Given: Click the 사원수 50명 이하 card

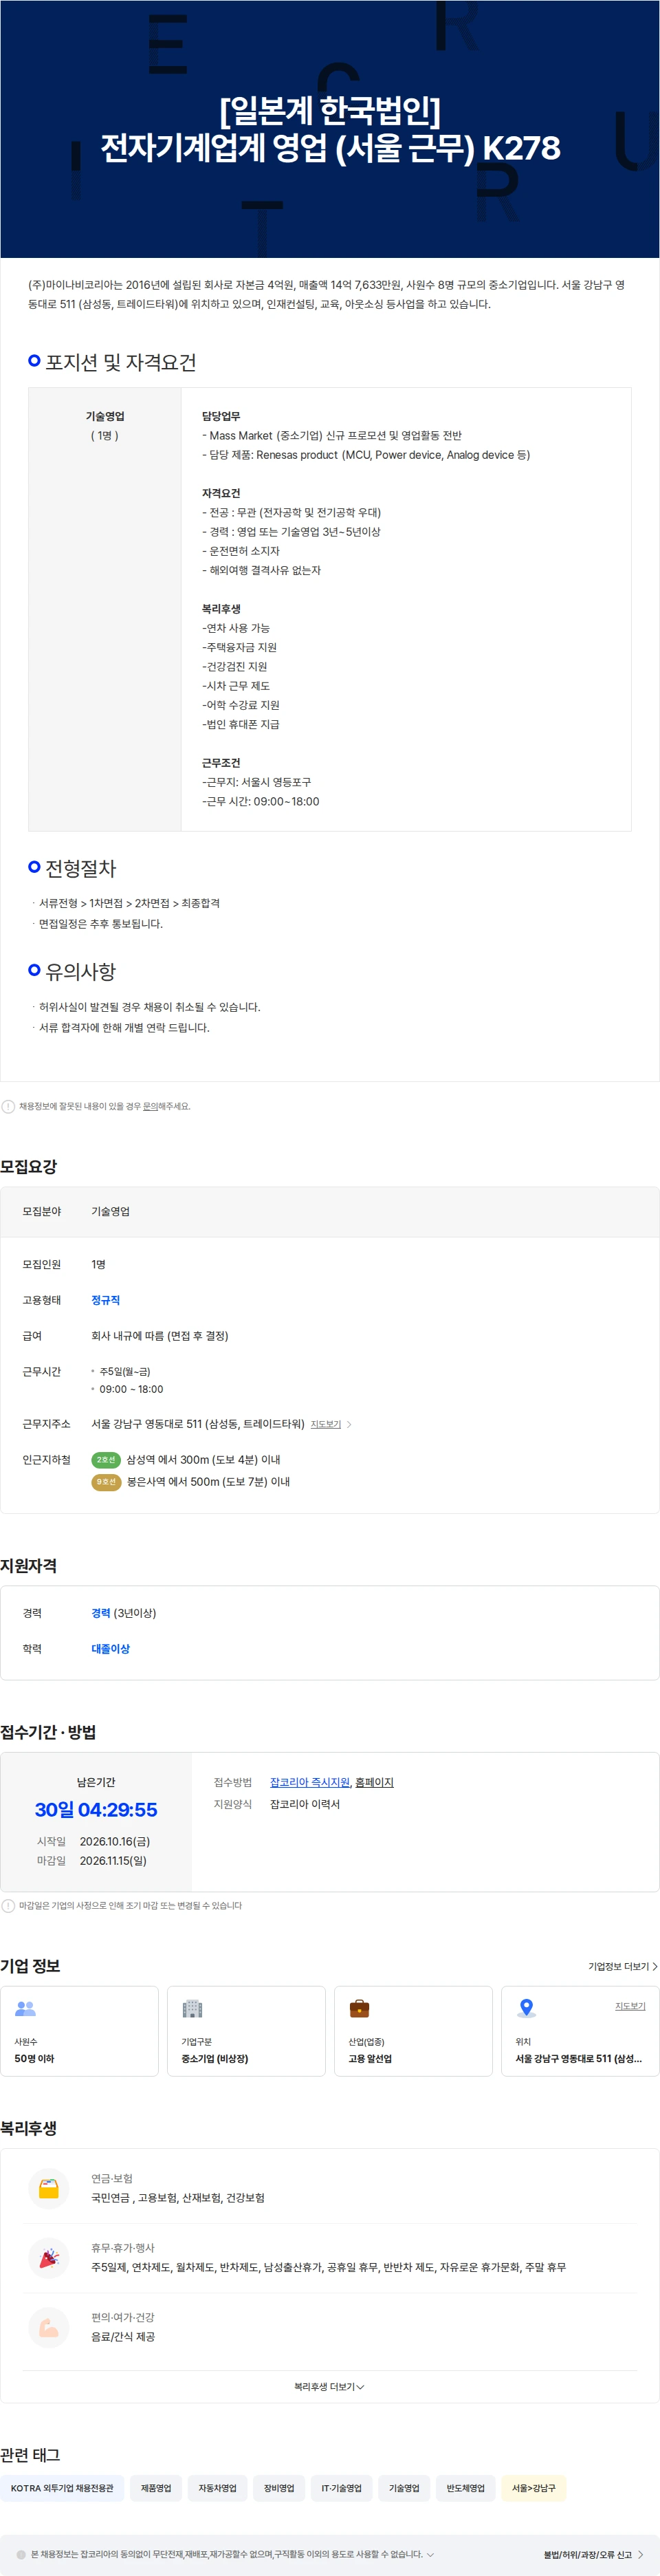Looking at the screenshot, I should [79, 2030].
